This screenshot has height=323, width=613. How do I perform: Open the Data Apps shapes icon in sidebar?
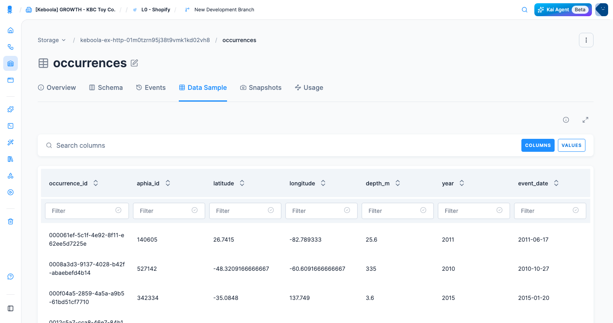tap(11, 176)
